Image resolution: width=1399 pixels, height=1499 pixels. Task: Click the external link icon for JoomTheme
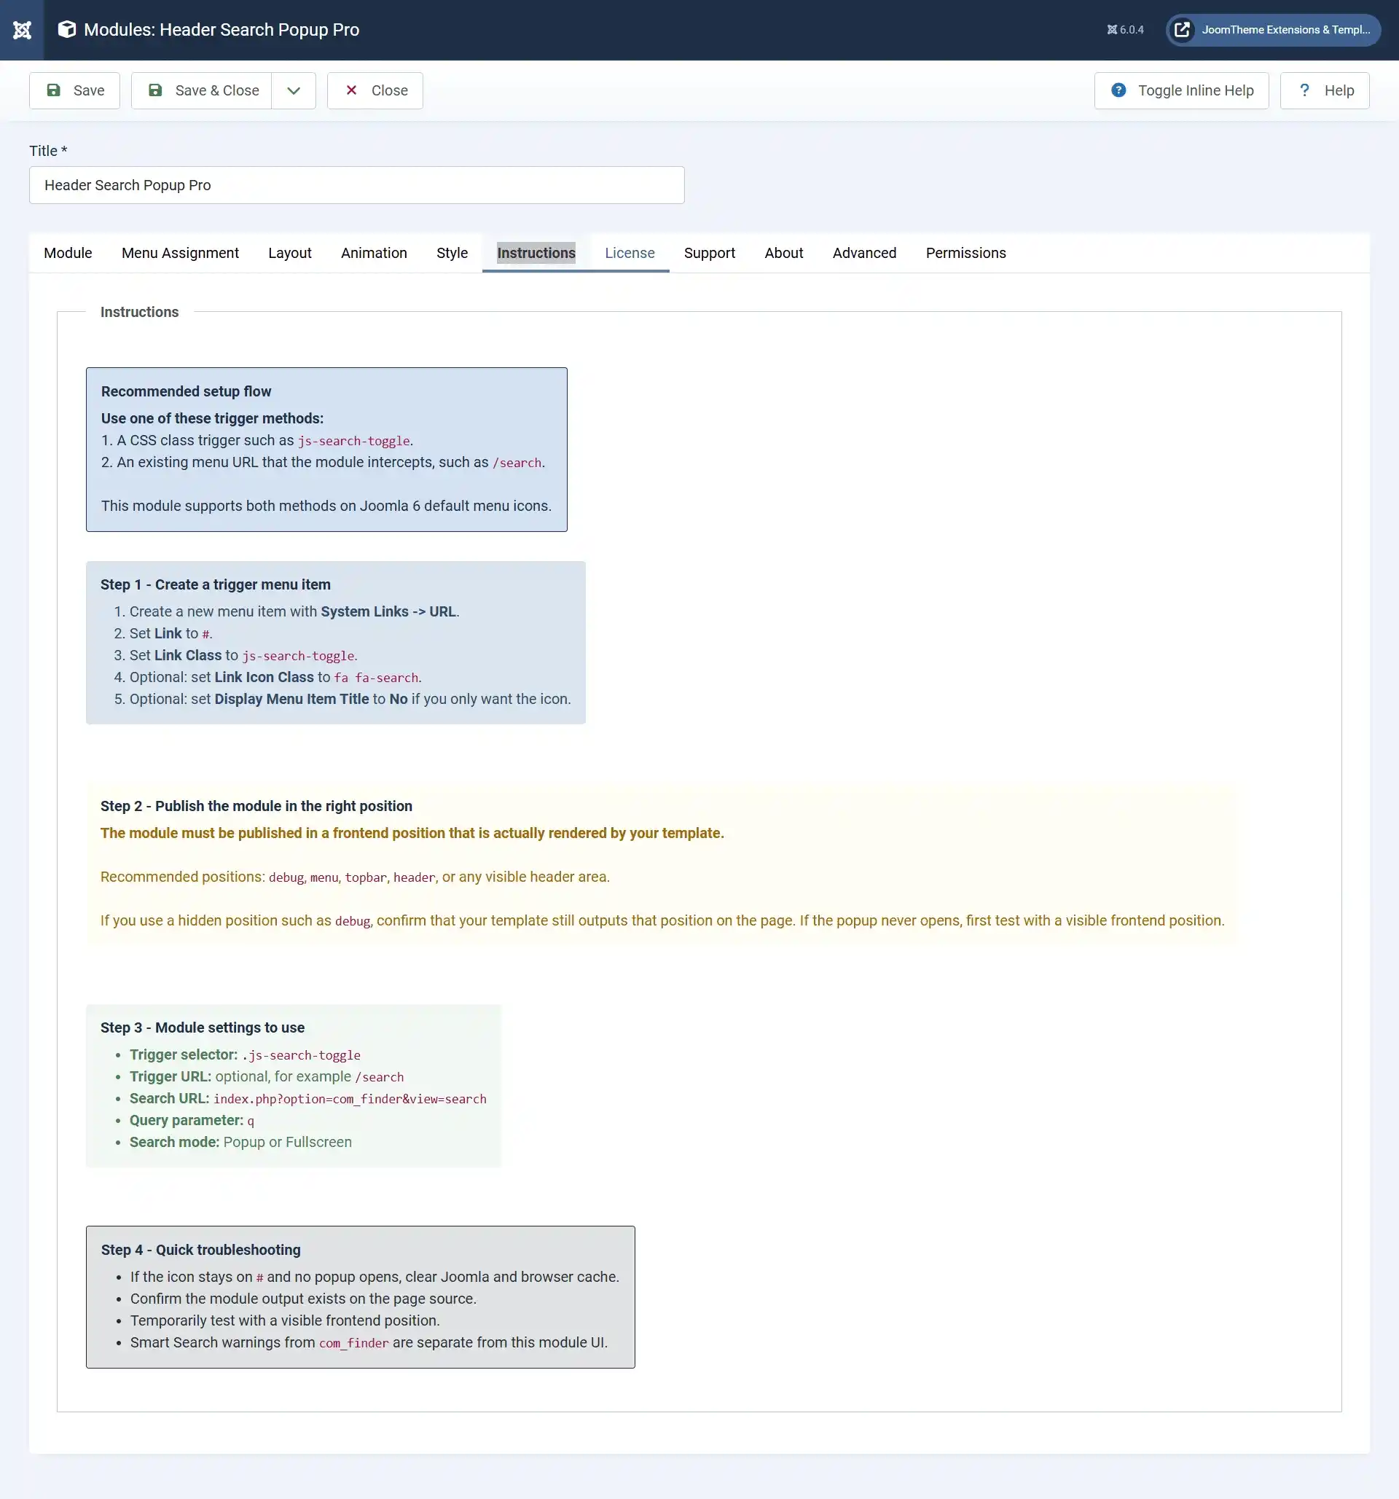(1182, 30)
